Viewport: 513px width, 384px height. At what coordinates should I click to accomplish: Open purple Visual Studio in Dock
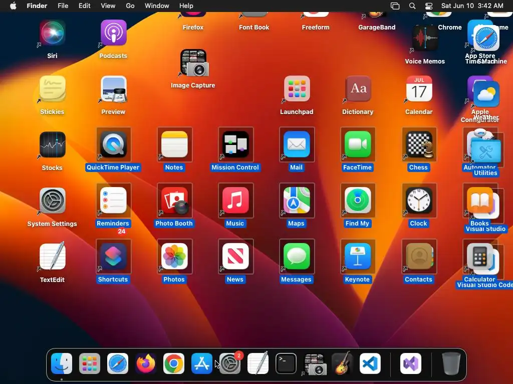pyautogui.click(x=411, y=363)
